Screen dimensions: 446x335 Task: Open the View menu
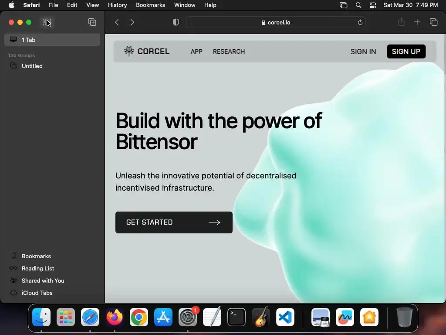(92, 5)
